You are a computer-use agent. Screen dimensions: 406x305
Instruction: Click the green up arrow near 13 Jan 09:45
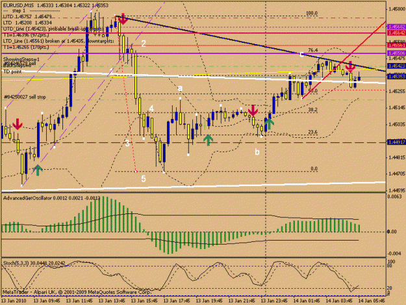38,170
